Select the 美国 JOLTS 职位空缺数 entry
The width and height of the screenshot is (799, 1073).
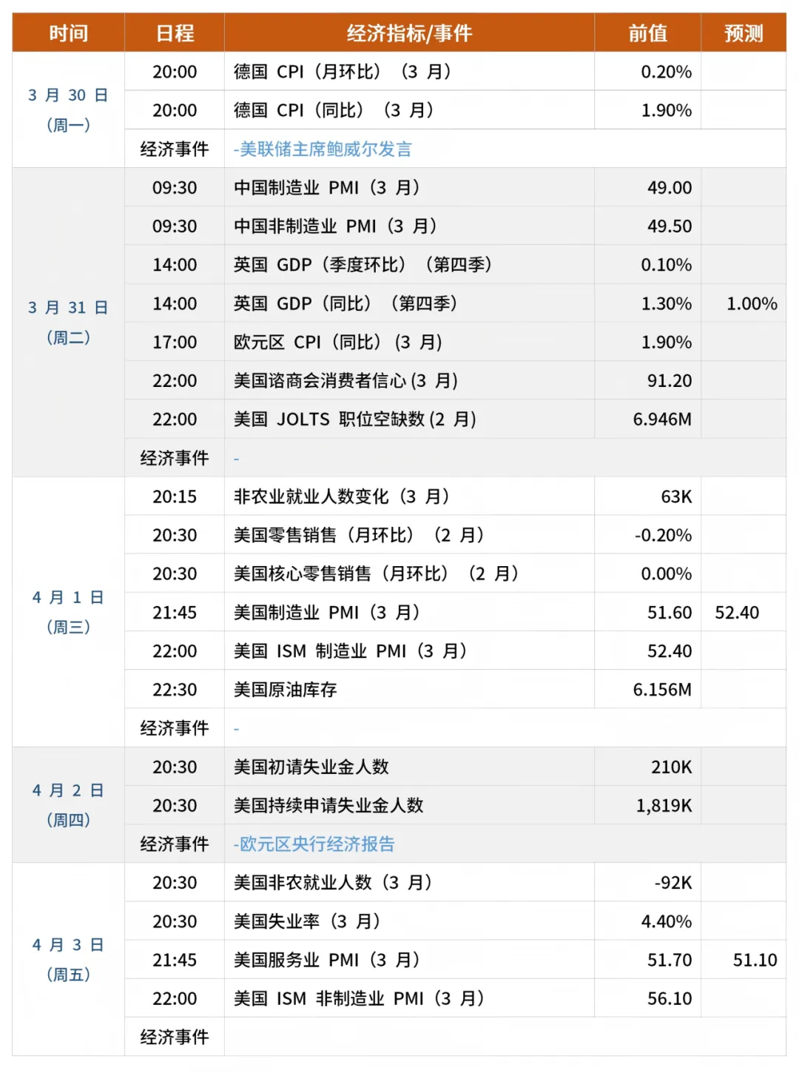tap(354, 420)
